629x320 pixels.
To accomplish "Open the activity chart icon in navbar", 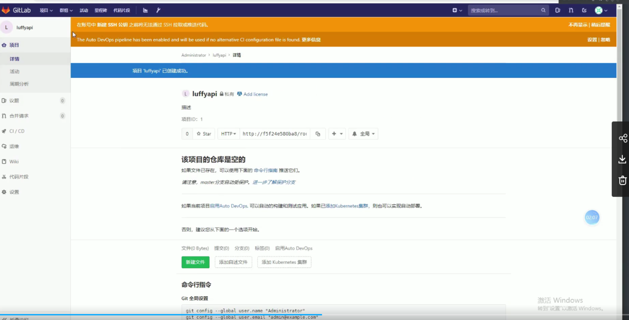I will [145, 10].
